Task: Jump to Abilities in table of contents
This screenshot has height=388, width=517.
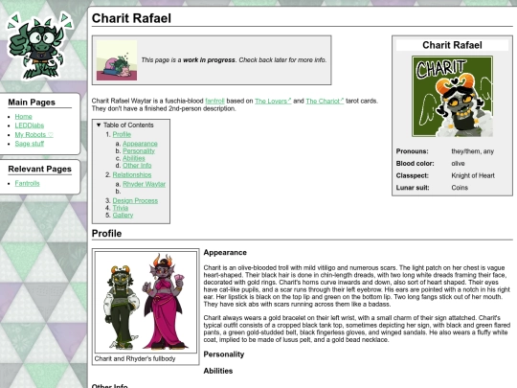Action: (134, 158)
